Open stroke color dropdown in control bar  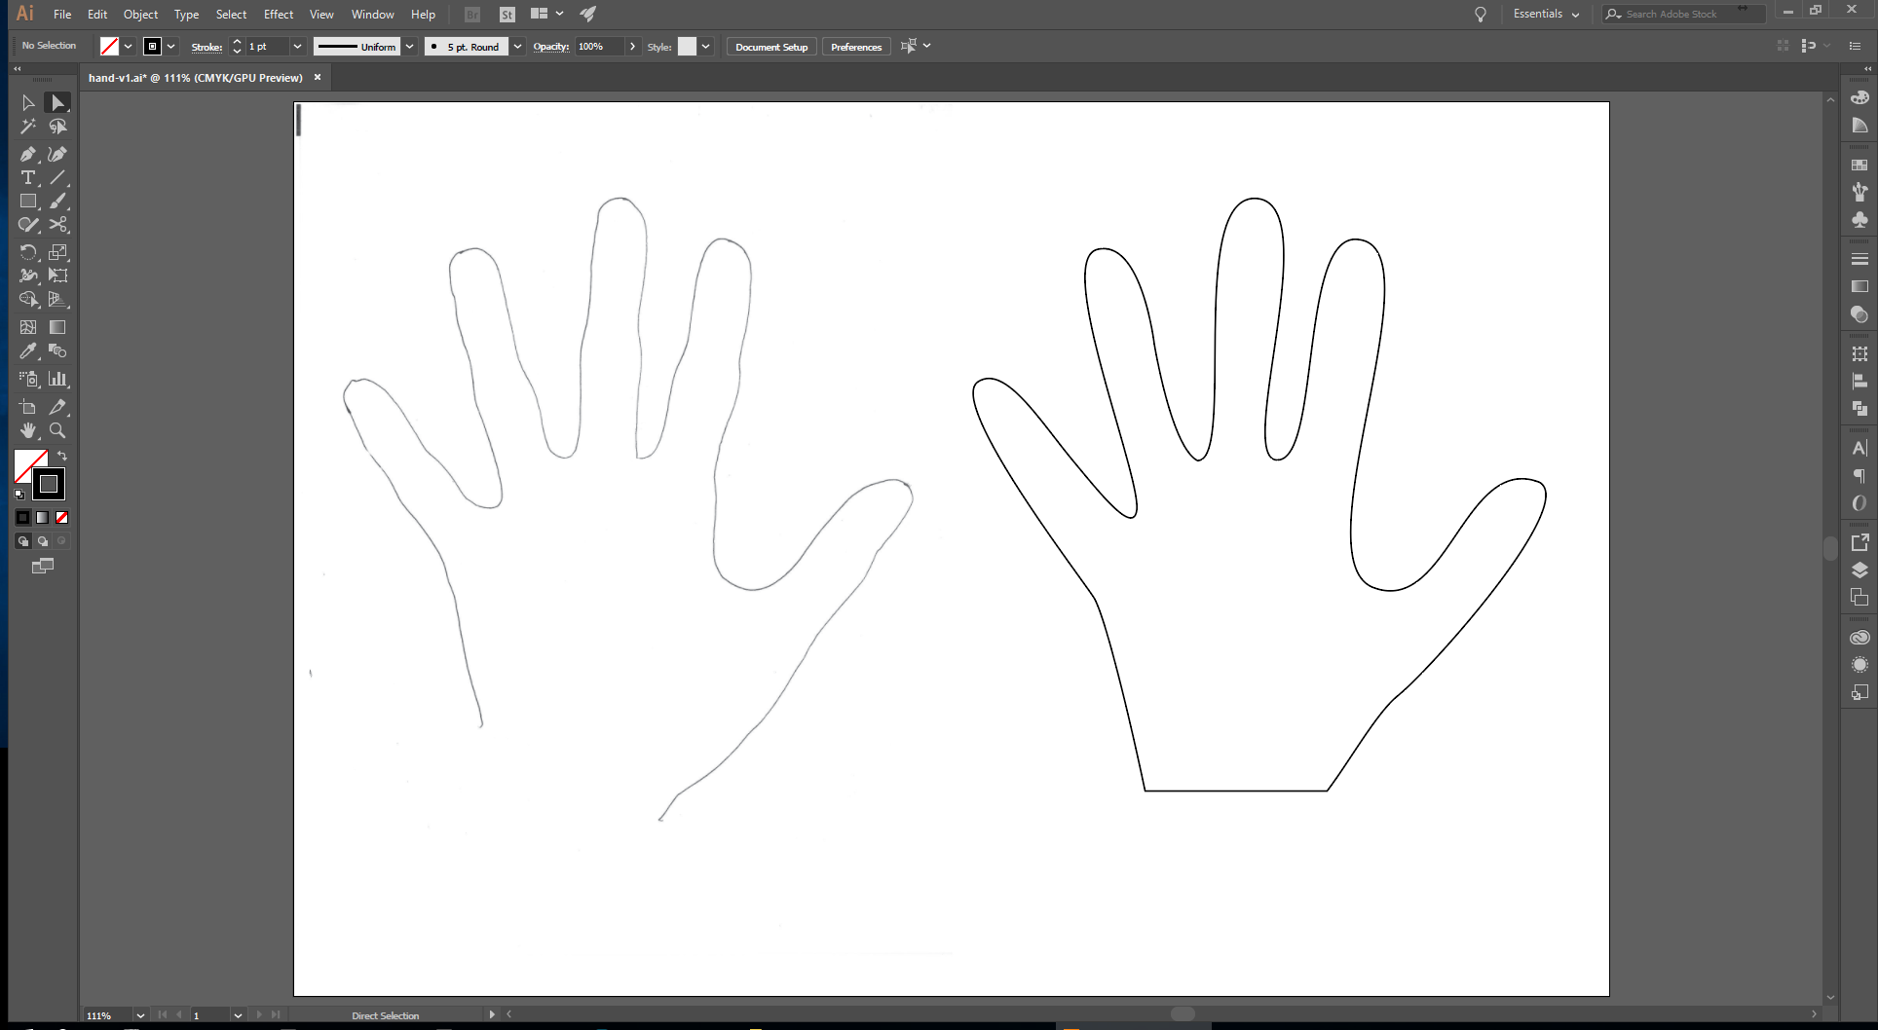[171, 47]
